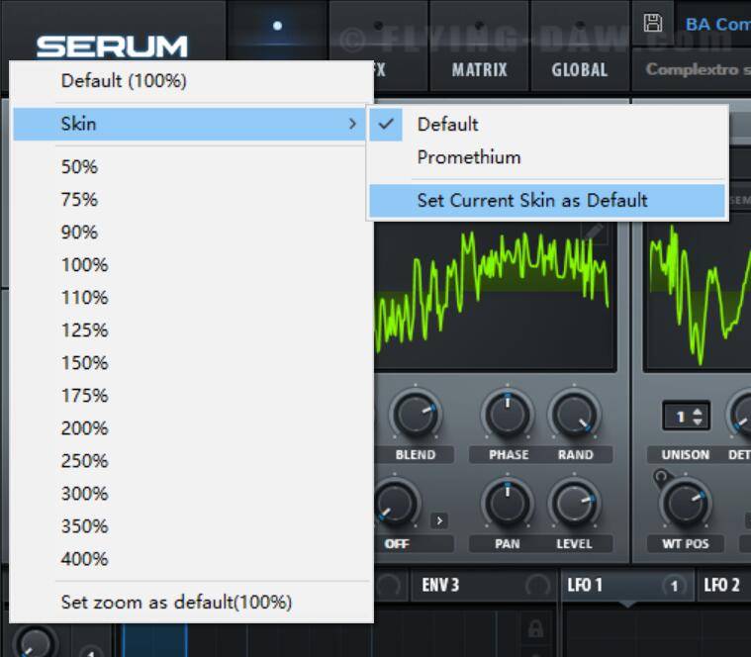Open the LFO 1 tab

point(627,585)
